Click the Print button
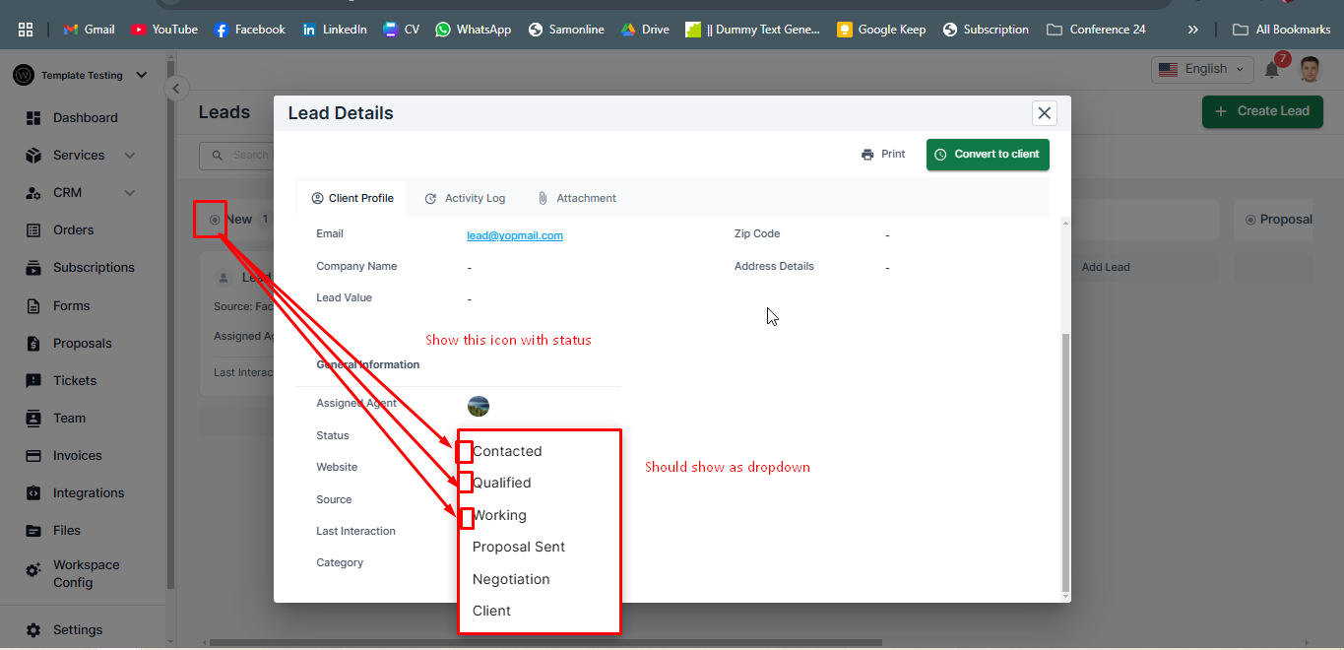Screen dimensions: 1344x650 point(883,154)
